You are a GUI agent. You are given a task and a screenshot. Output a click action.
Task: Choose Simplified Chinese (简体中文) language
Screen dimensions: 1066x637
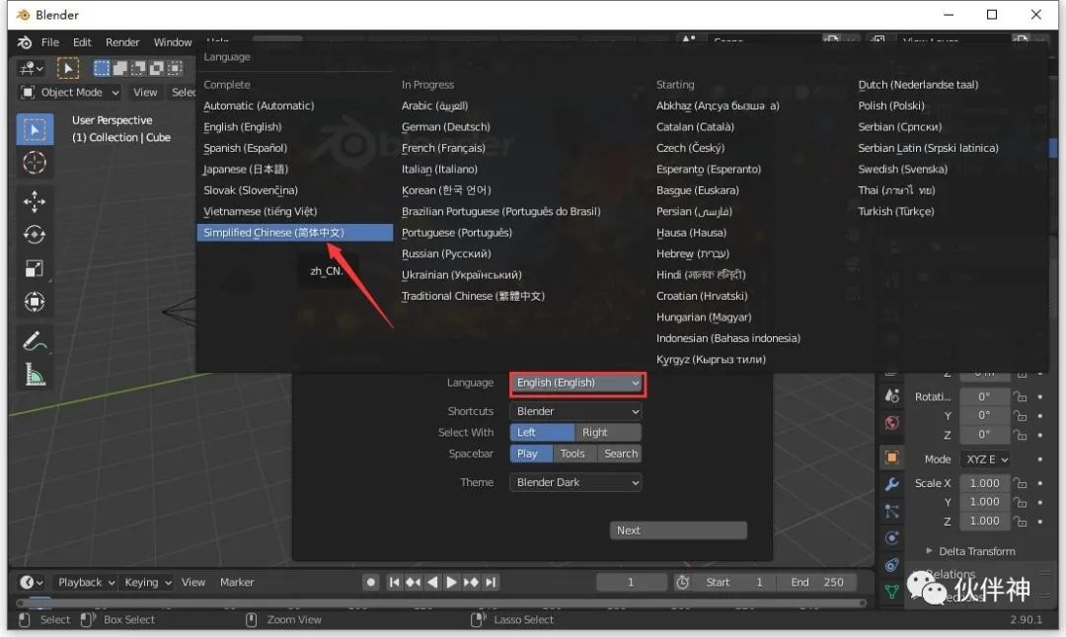pos(295,233)
